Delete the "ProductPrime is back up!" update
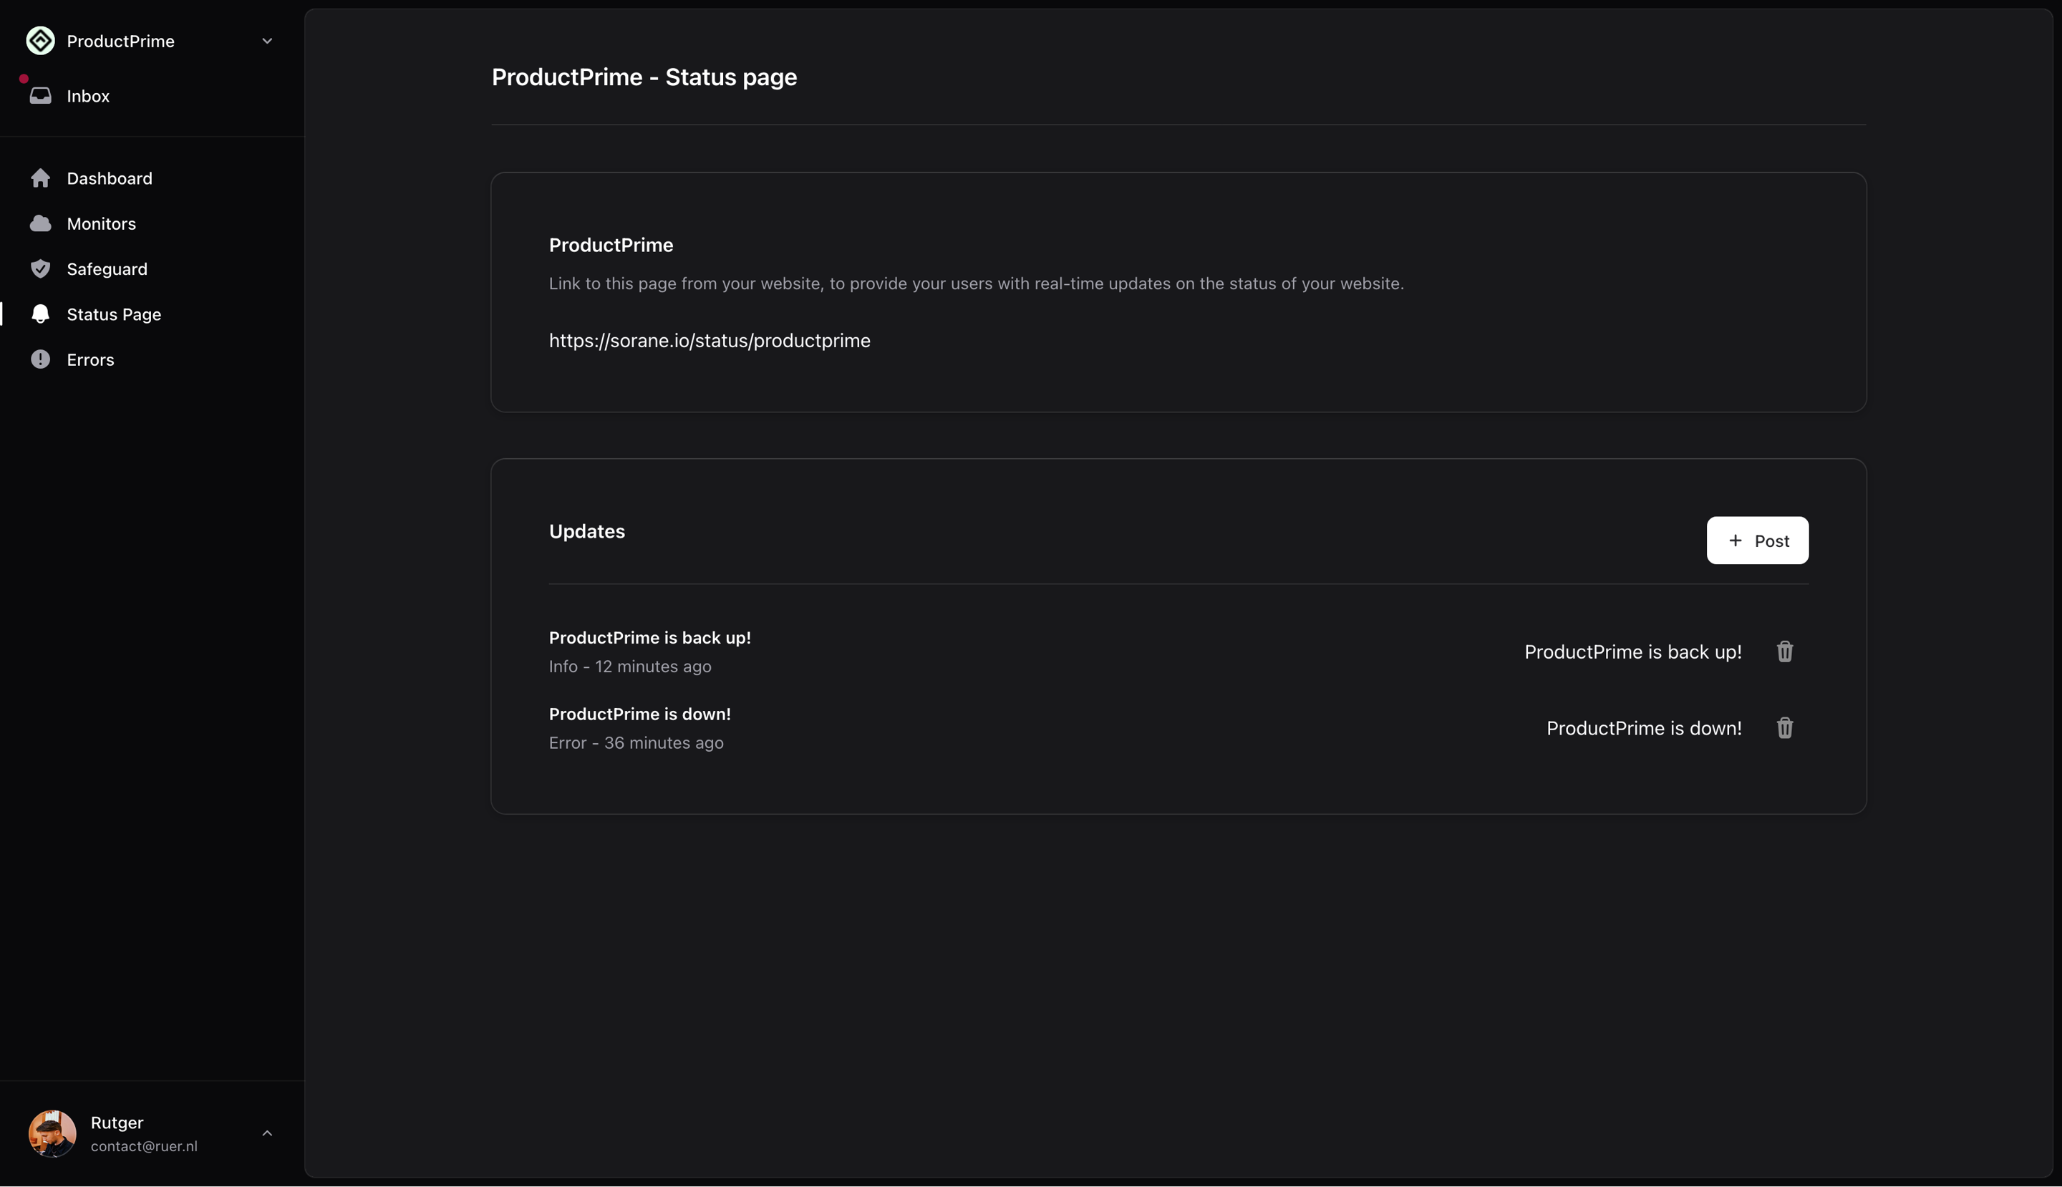 pos(1784,651)
